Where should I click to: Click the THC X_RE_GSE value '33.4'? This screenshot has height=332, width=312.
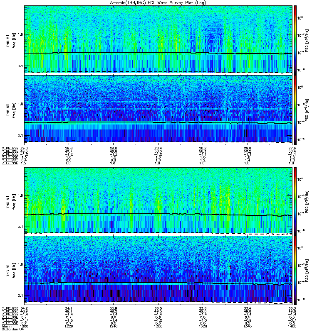[248, 308]
